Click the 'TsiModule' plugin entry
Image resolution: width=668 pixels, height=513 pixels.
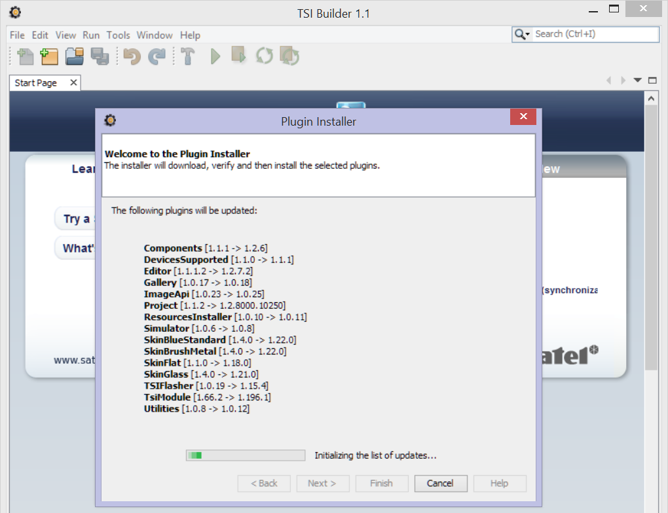[207, 398]
